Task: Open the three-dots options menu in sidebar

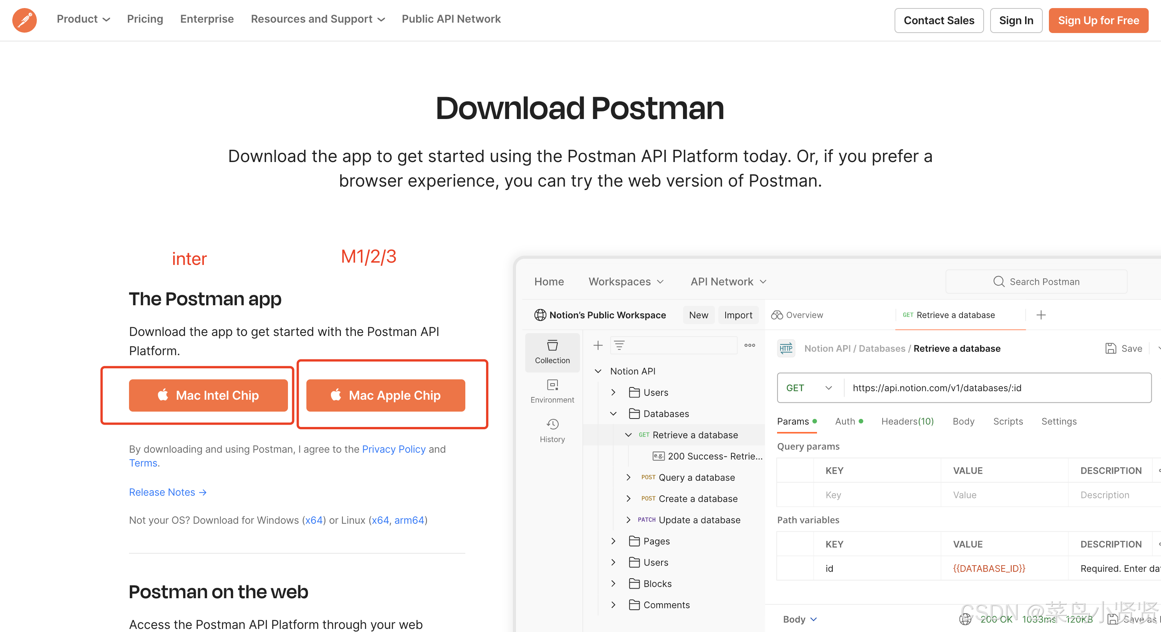Action: coord(749,345)
